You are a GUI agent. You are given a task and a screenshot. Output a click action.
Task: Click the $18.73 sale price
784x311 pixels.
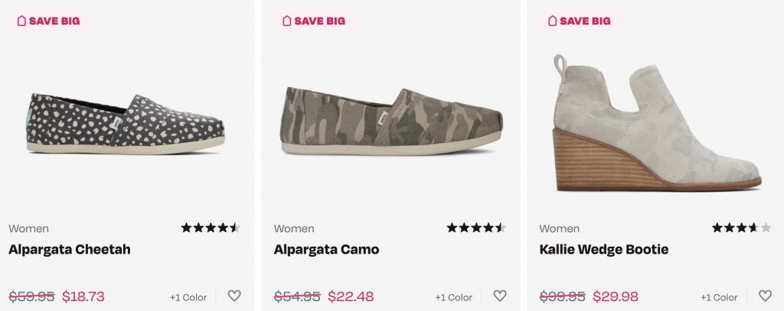point(83,296)
